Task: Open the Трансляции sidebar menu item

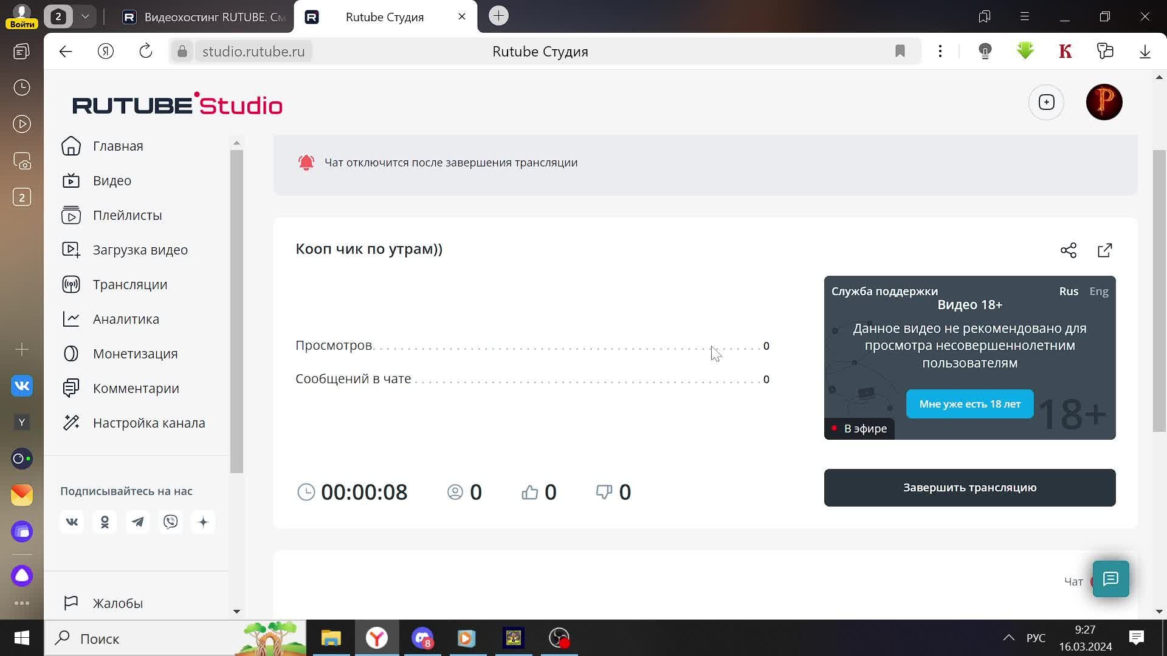Action: [x=129, y=285]
